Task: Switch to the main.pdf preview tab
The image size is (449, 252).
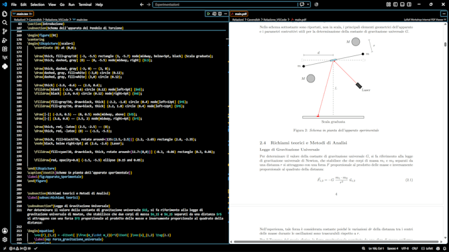Action: (239, 14)
